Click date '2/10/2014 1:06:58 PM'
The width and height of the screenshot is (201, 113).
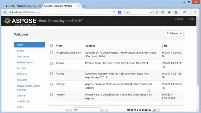tap(168, 96)
